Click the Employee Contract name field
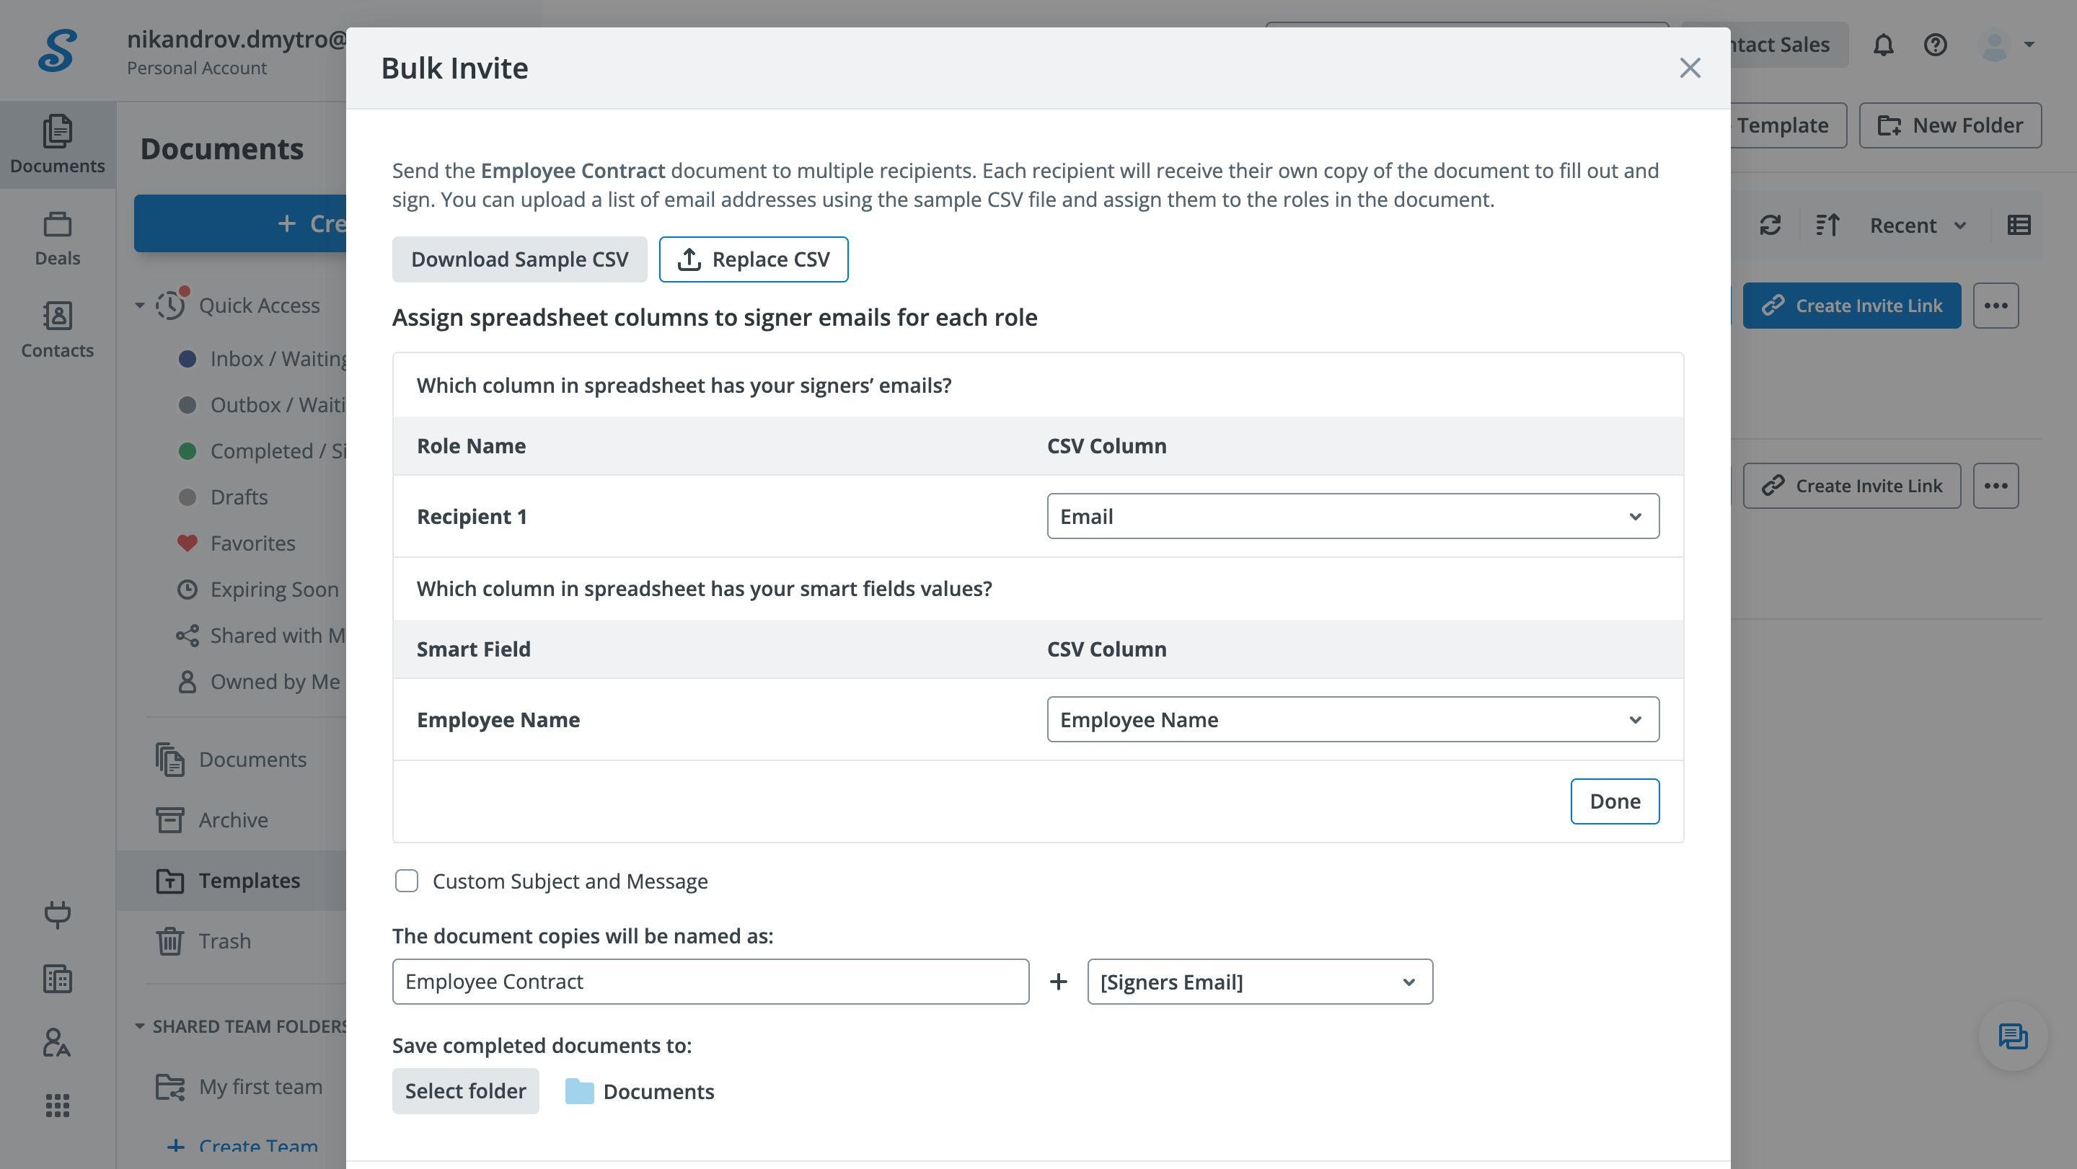Image resolution: width=2077 pixels, height=1169 pixels. tap(710, 982)
